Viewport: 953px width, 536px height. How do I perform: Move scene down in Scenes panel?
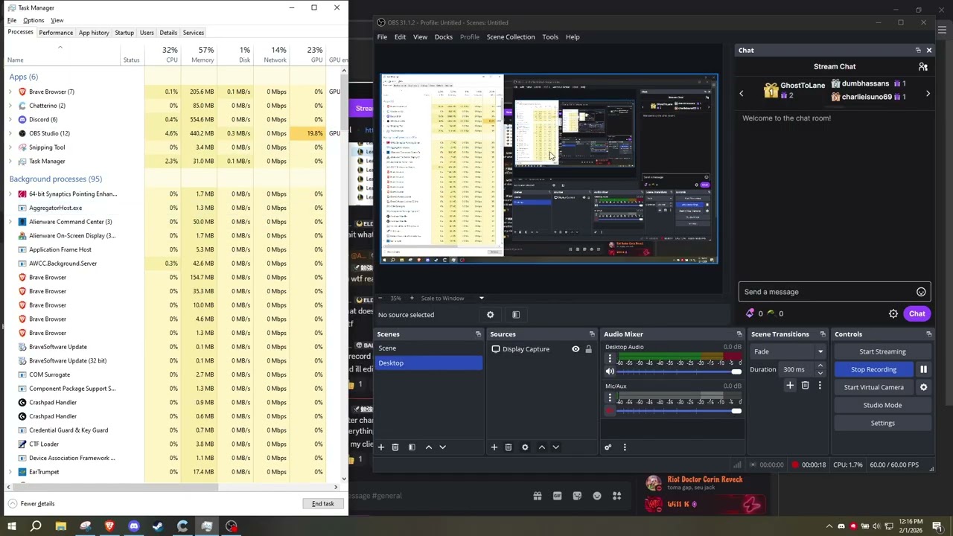click(x=442, y=447)
